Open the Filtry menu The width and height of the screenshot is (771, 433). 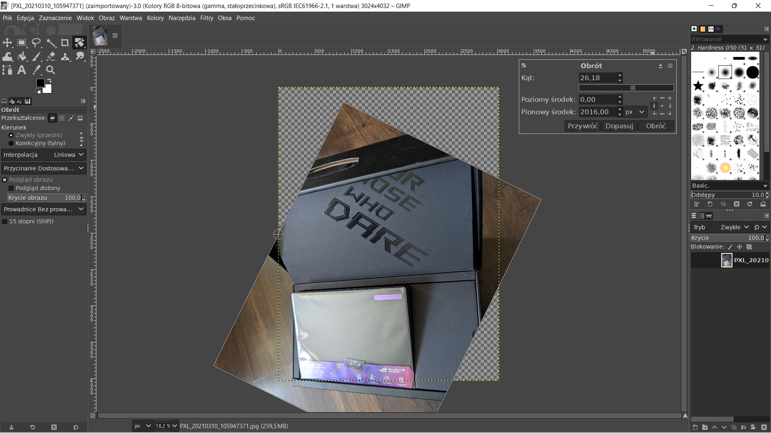tap(207, 18)
